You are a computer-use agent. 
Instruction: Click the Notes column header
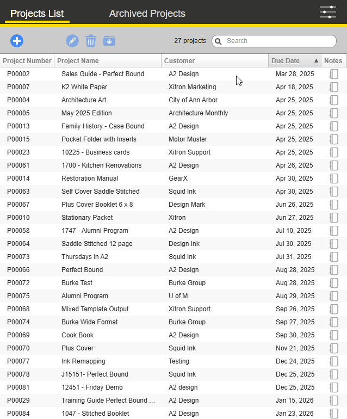point(333,60)
